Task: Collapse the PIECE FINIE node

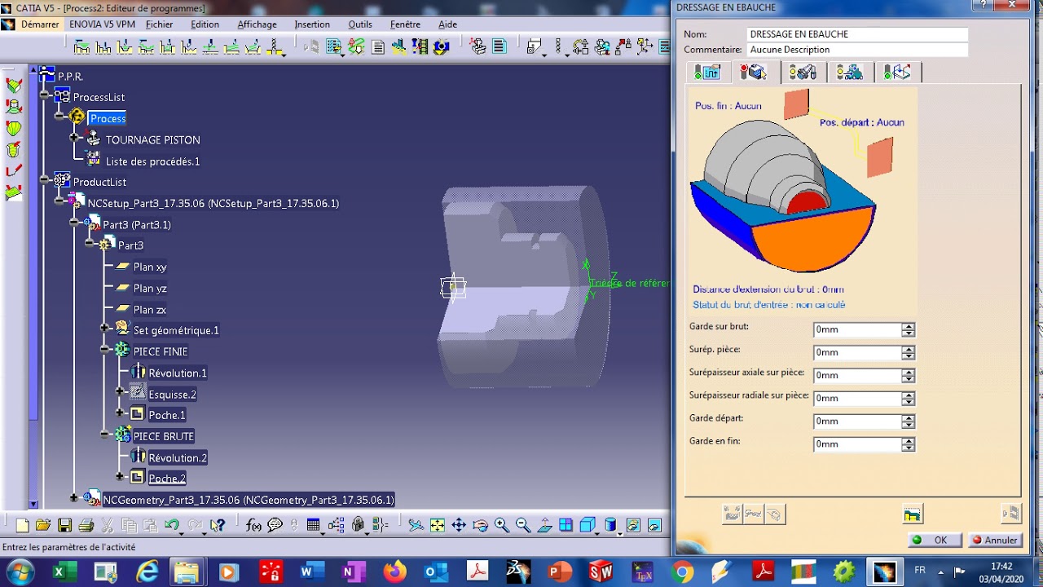Action: click(x=105, y=349)
